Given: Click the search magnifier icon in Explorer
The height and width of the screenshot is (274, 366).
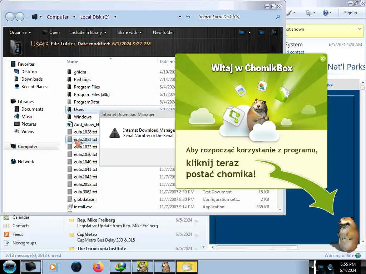Looking at the screenshot, I should [x=278, y=17].
